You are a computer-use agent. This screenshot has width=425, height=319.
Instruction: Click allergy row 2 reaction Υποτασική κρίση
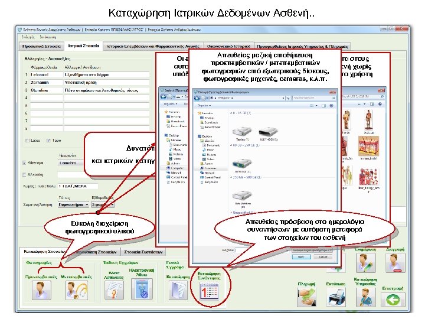click(x=106, y=83)
